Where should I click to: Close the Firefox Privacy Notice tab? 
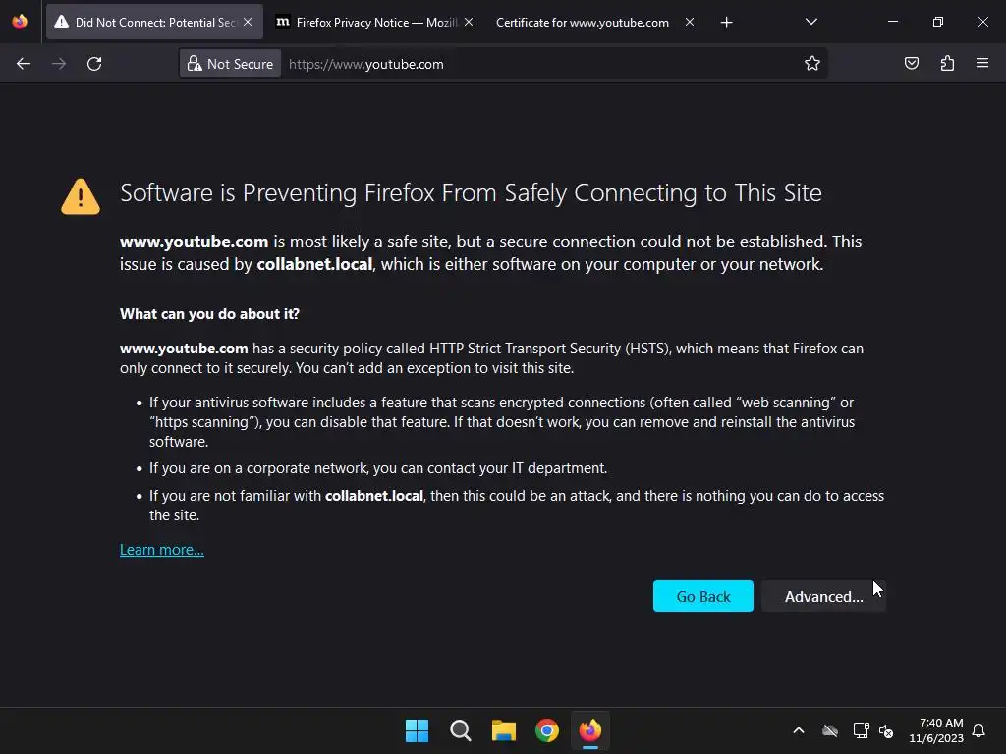click(469, 22)
